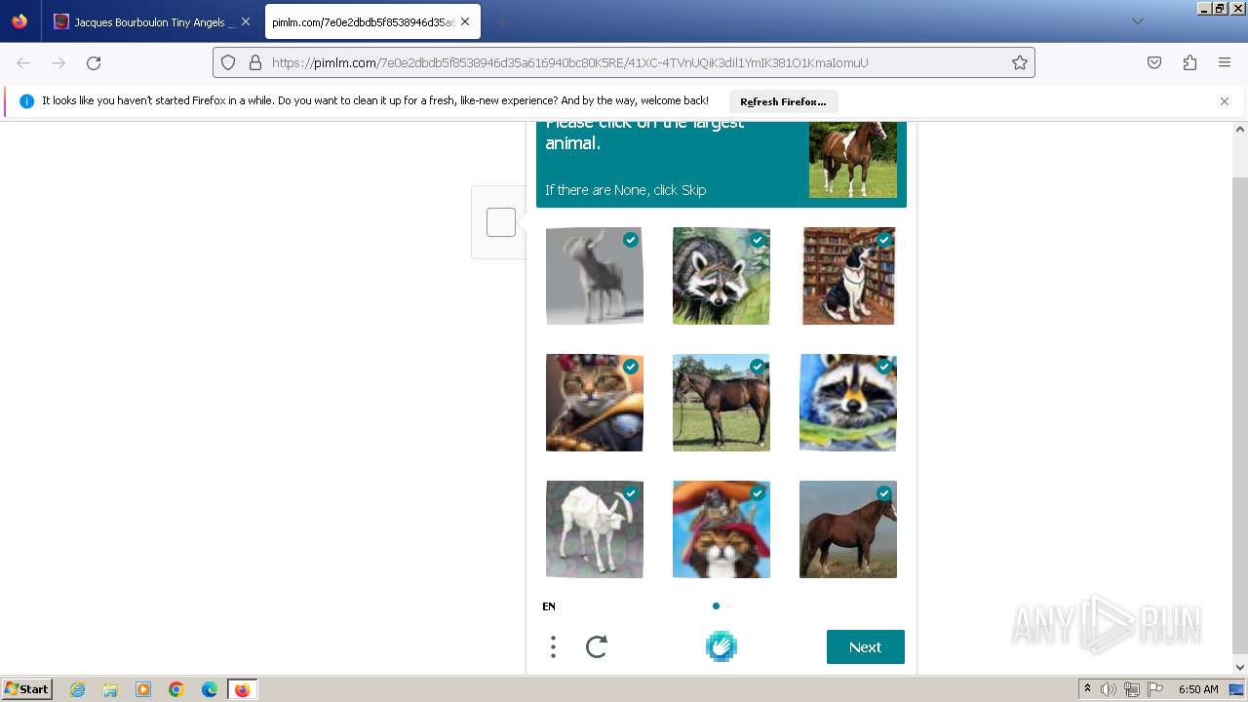
Task: Select the raccoon in grass image
Action: point(721,276)
